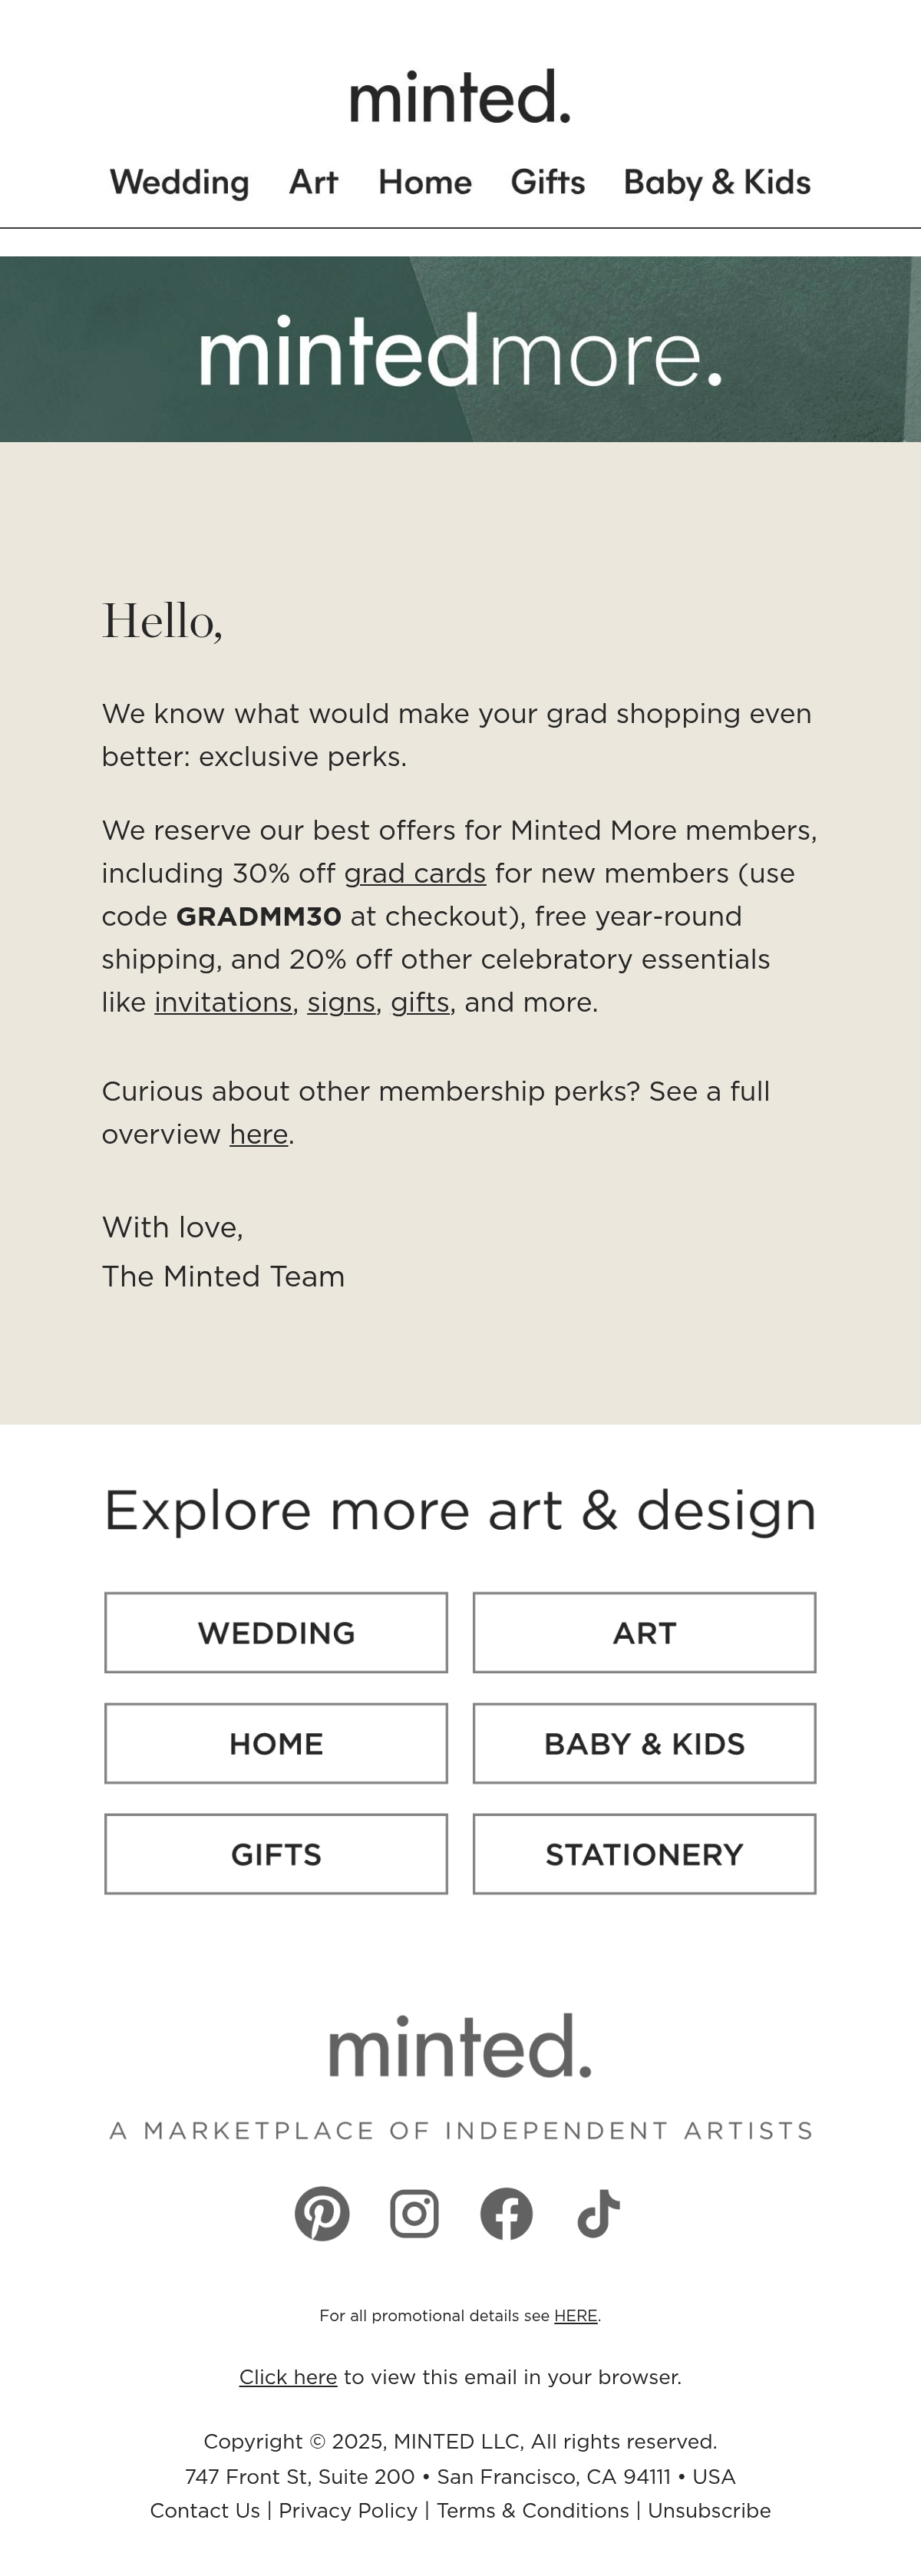Click the WEDDING explore button
This screenshot has height=2576, width=921.
point(276,1633)
